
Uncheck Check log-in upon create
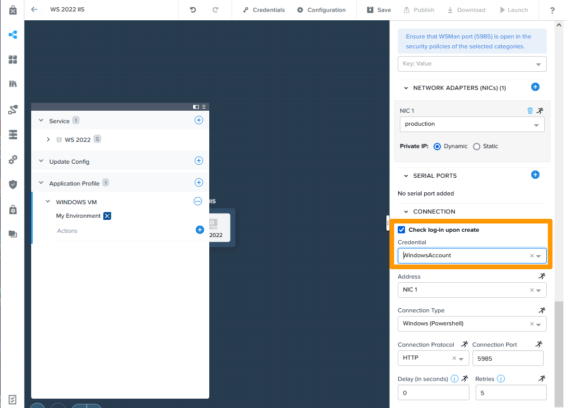pyautogui.click(x=401, y=229)
